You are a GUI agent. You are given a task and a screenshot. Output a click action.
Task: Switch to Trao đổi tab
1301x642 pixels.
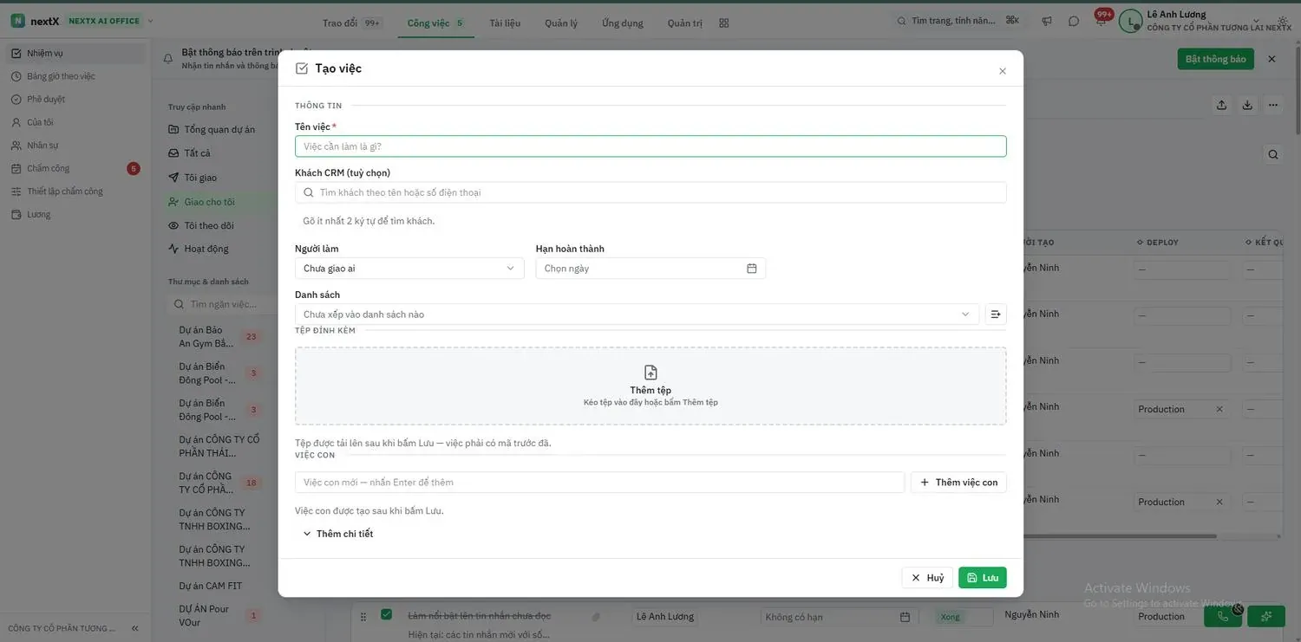tap(351, 23)
